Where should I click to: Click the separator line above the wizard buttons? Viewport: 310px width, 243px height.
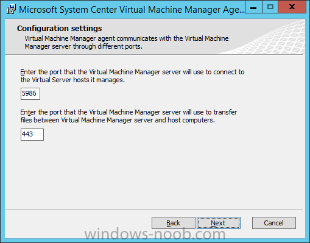pyautogui.click(x=154, y=209)
